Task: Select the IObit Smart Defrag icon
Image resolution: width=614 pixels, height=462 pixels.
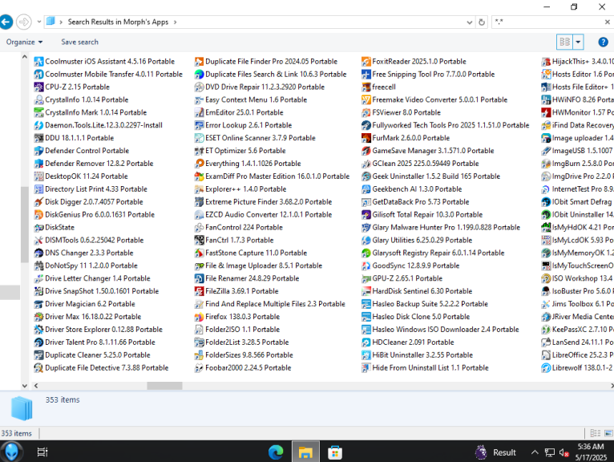Action: [546, 202]
